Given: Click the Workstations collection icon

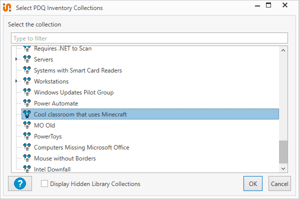Looking at the screenshot, I should (x=27, y=81).
